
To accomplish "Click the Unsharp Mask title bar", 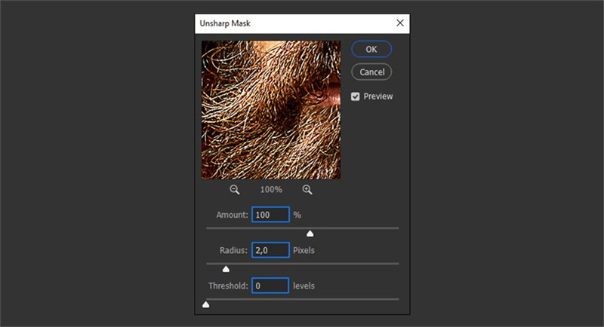I will point(287,23).
